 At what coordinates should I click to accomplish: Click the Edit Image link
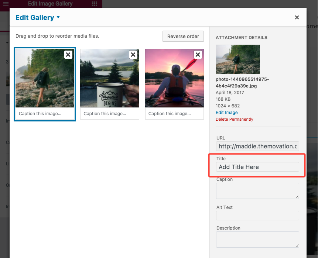coord(226,113)
